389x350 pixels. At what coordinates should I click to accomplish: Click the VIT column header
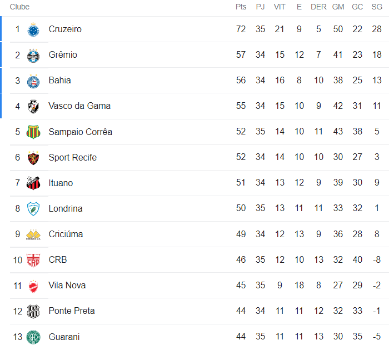coord(280,7)
